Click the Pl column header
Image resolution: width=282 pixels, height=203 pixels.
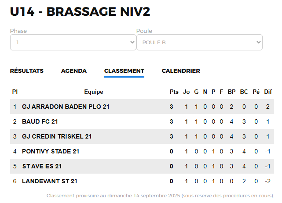15,92
